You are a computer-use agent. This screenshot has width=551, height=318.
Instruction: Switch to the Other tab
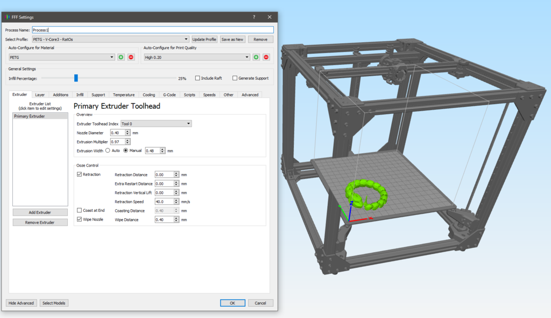(228, 95)
